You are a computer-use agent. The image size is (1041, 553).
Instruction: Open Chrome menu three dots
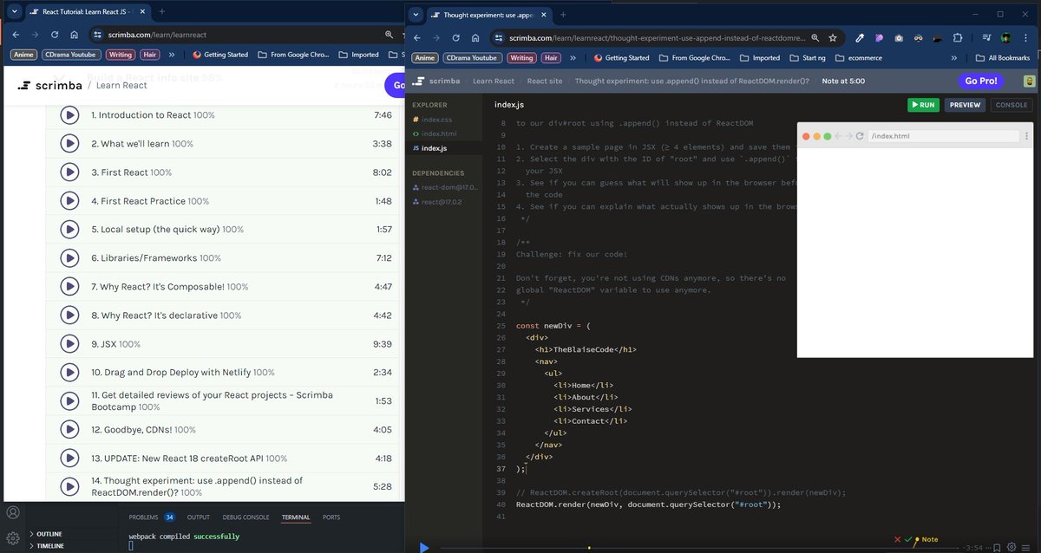coord(1027,38)
